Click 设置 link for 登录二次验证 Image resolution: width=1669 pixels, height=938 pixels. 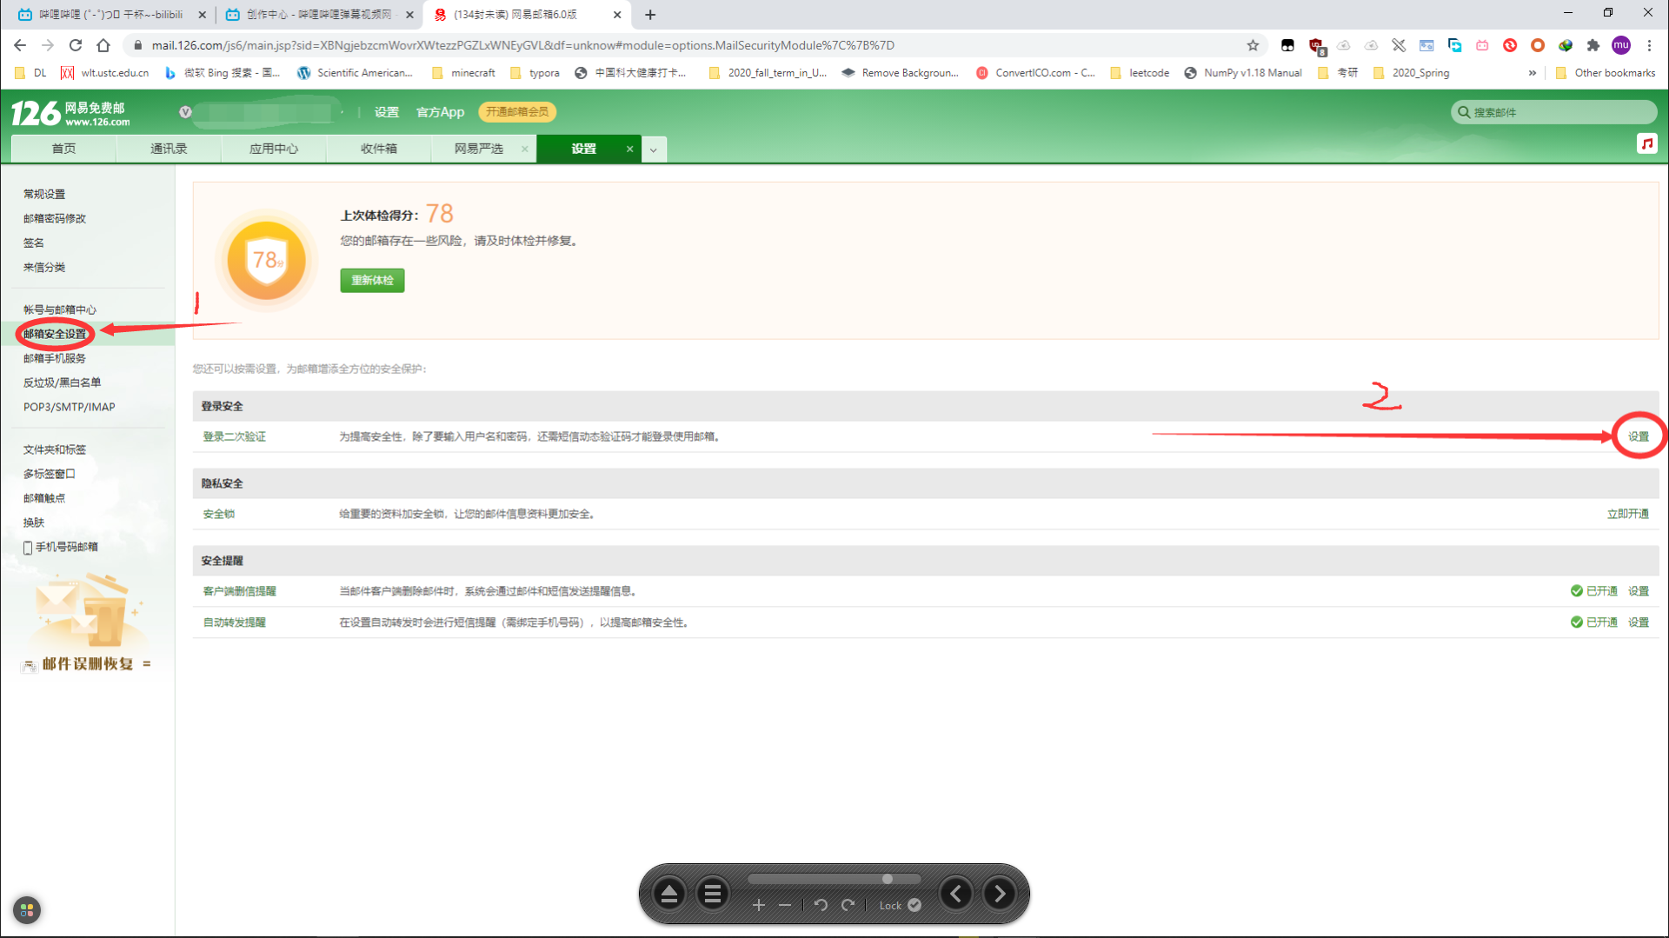1638,436
